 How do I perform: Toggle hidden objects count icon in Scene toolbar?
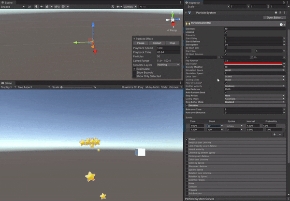57,7
